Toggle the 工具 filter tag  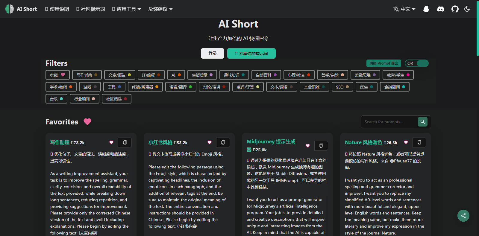click(x=114, y=87)
